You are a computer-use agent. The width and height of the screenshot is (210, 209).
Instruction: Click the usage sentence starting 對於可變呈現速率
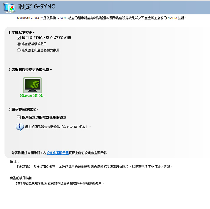60,183
